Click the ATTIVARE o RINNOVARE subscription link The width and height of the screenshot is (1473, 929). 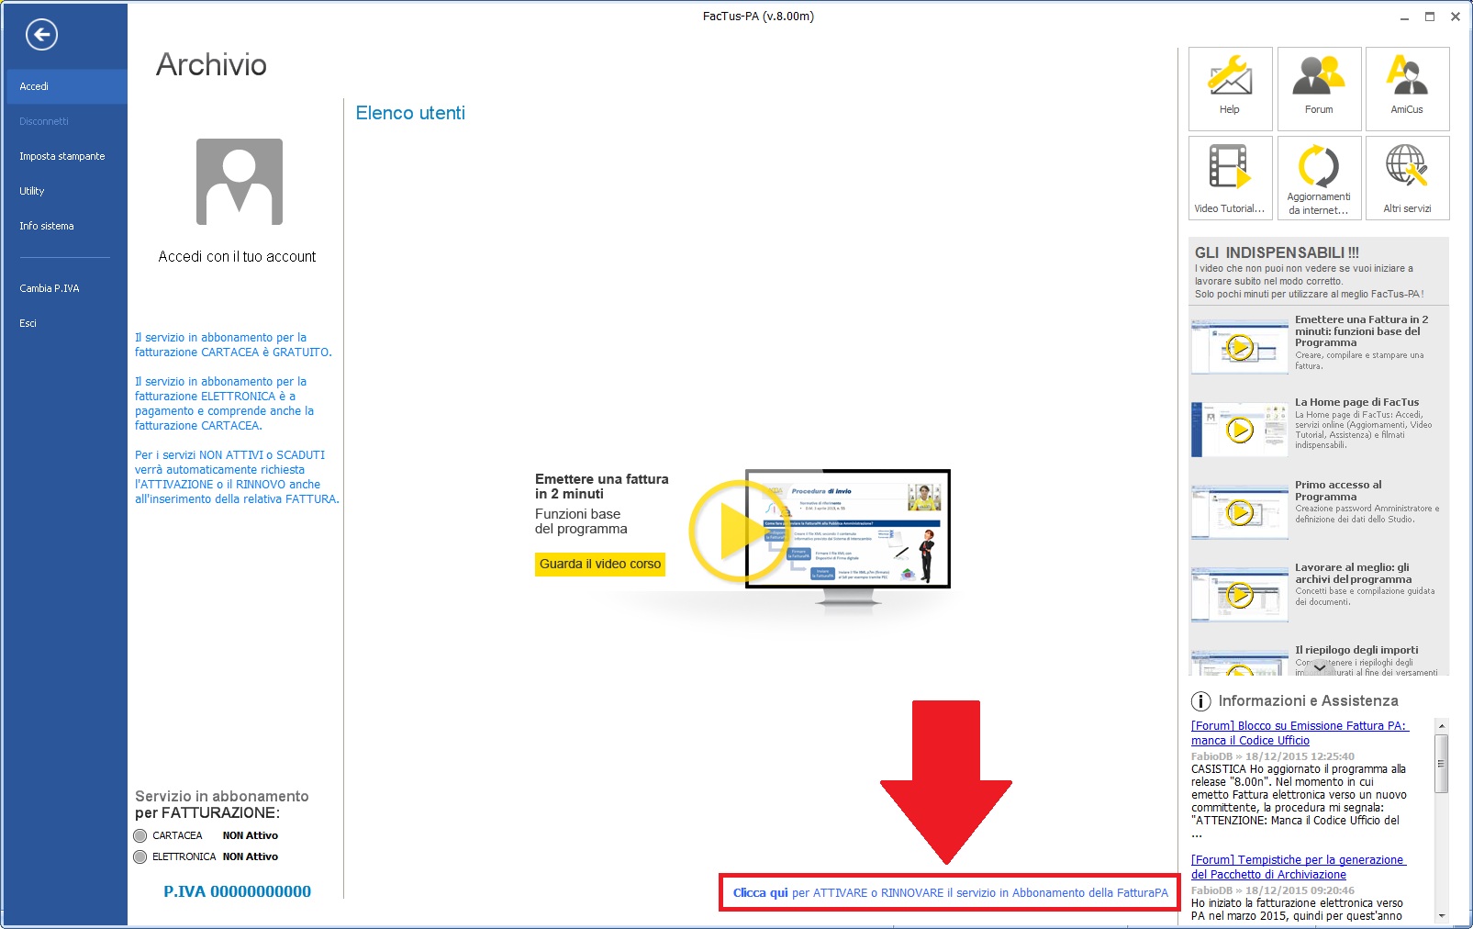click(x=950, y=893)
